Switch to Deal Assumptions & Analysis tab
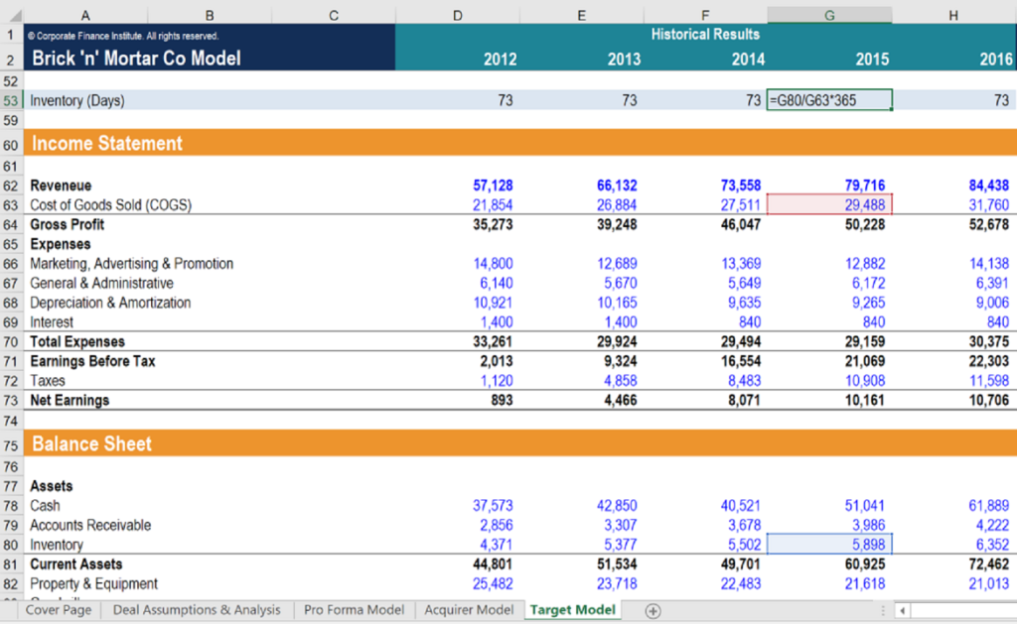The width and height of the screenshot is (1017, 624). tap(197, 610)
